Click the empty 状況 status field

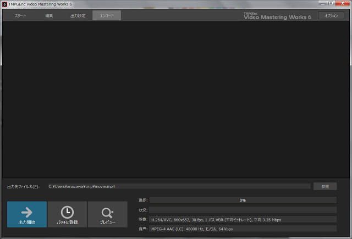pos(243,210)
